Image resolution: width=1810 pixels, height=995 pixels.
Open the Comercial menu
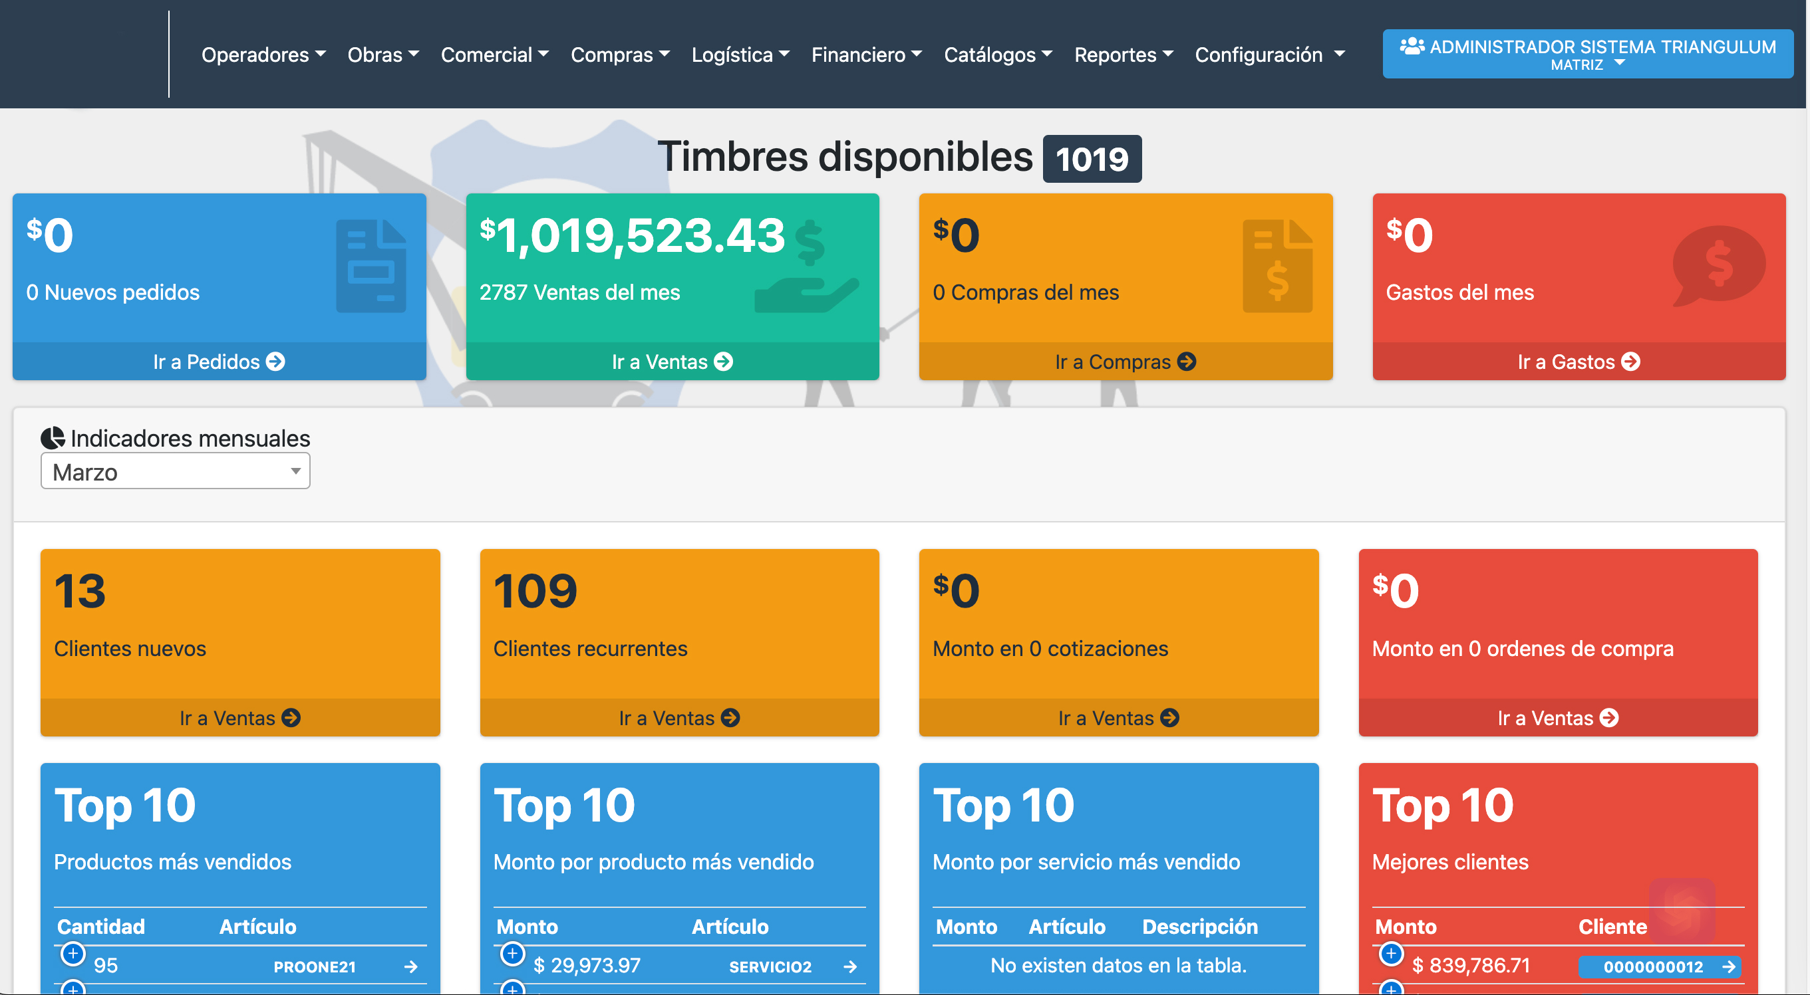[x=495, y=55]
